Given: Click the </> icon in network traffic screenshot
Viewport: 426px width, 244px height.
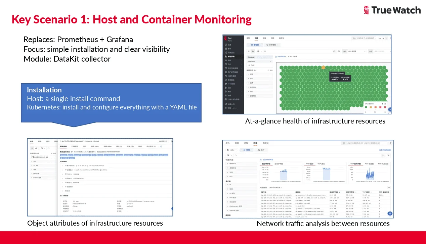Looking at the screenshot, I should [383, 155].
